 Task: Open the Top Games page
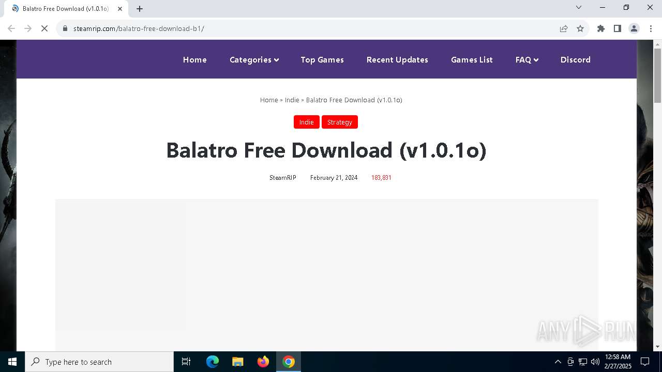[x=322, y=59]
